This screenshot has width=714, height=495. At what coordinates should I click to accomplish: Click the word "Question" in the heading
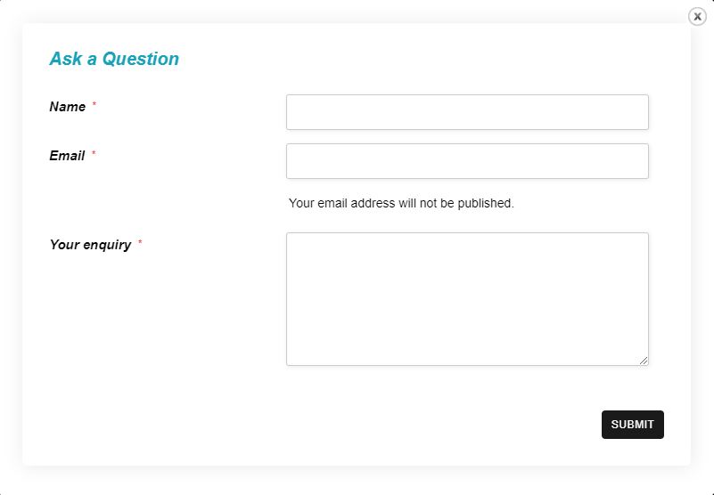point(141,59)
